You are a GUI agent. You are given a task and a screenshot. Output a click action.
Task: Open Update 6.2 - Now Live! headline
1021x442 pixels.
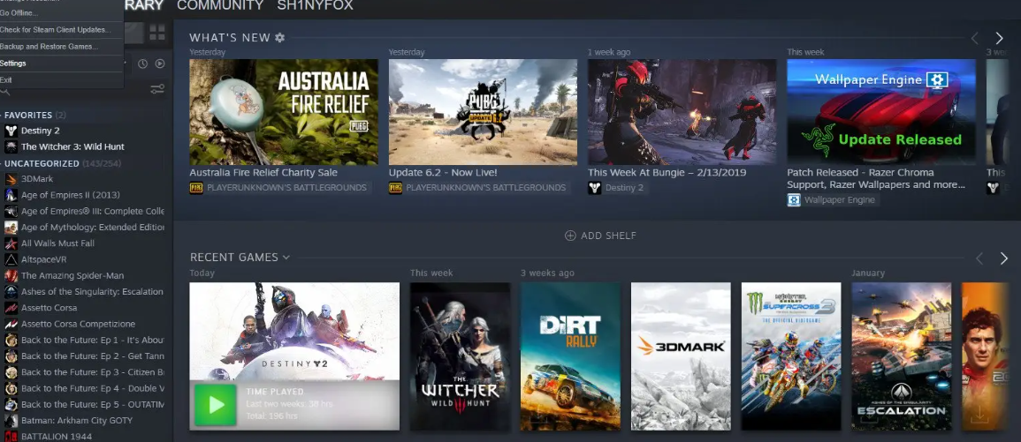(443, 173)
